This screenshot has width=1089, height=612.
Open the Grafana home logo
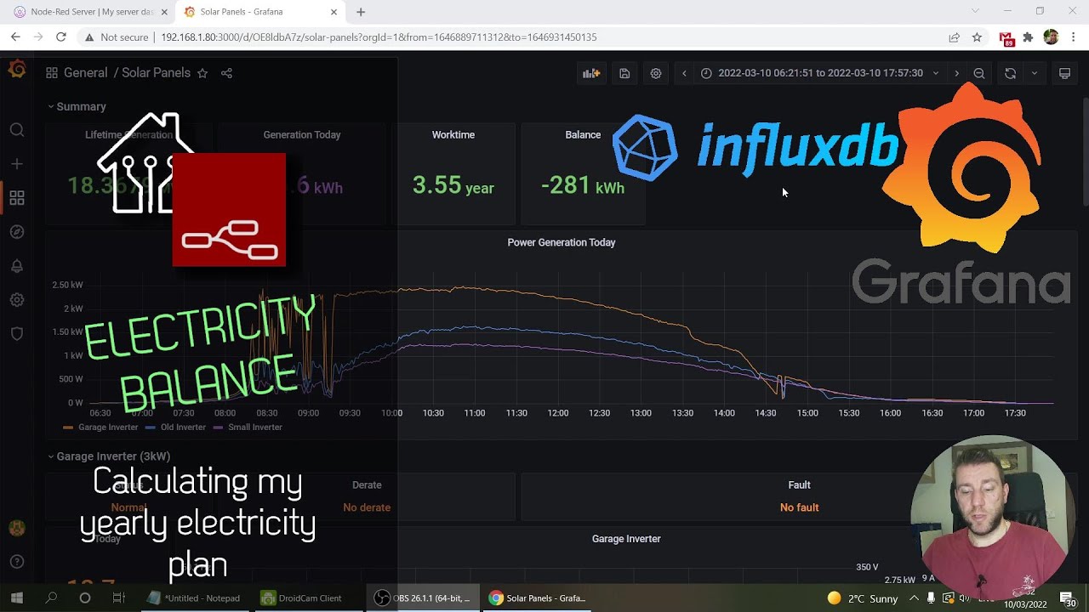coord(17,70)
